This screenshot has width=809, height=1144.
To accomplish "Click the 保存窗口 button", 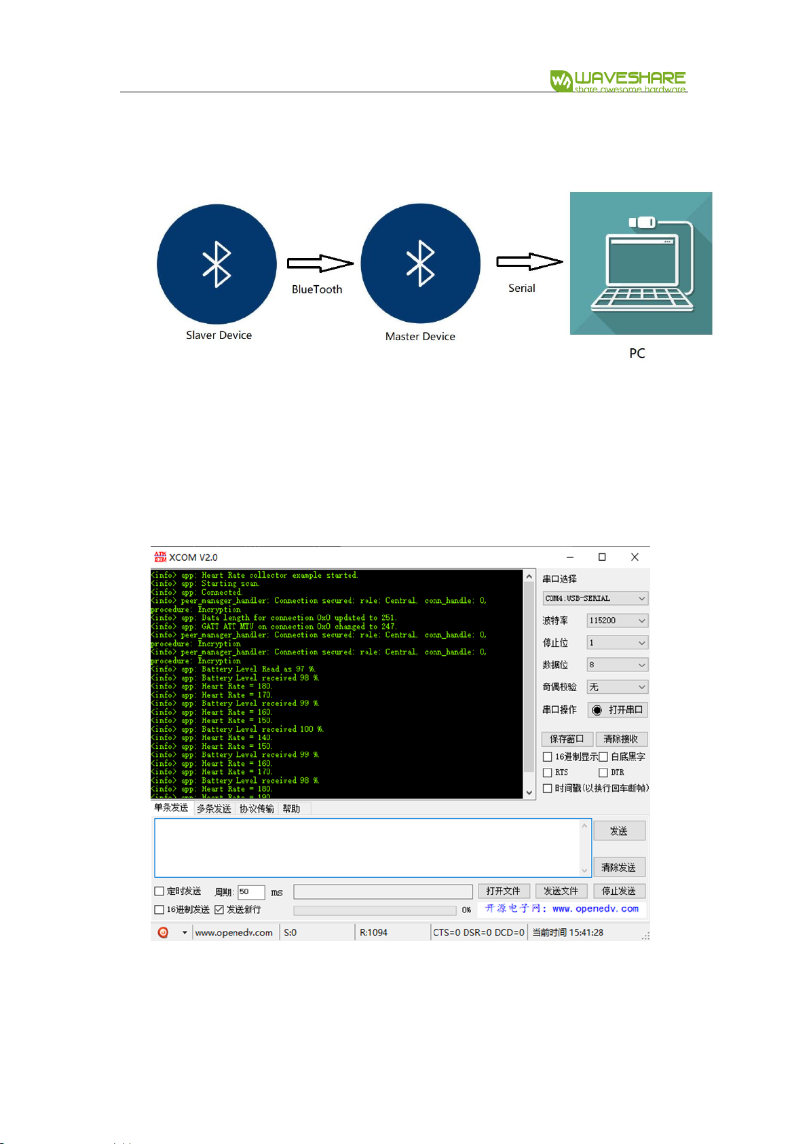I will pos(567,739).
